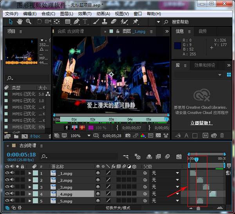Open workspace dropdown arrow in toolbar
This screenshot has width=235, height=214.
click(158, 22)
